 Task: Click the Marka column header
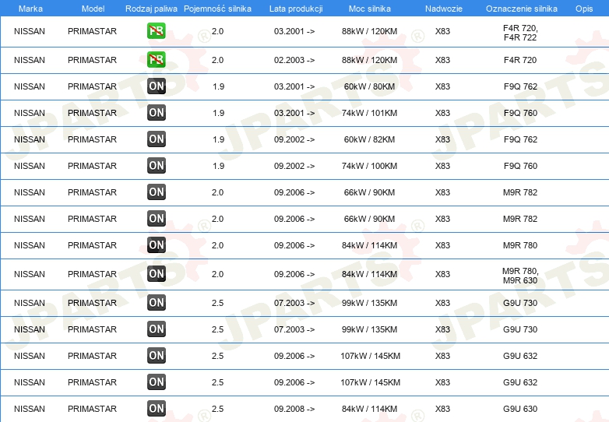(30, 9)
